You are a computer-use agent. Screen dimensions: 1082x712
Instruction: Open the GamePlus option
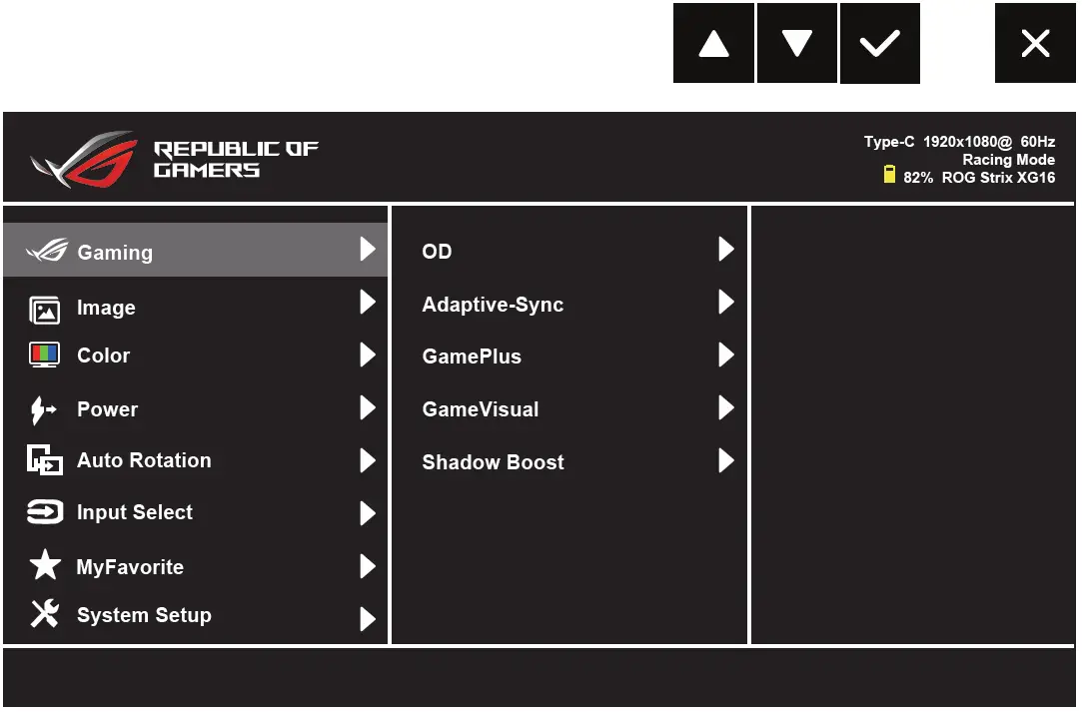coord(472,356)
